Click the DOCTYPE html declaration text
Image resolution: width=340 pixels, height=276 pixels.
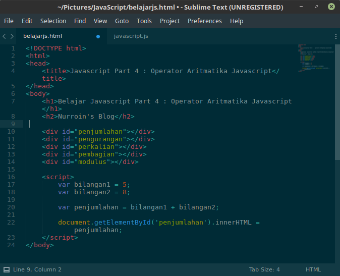tap(56, 48)
